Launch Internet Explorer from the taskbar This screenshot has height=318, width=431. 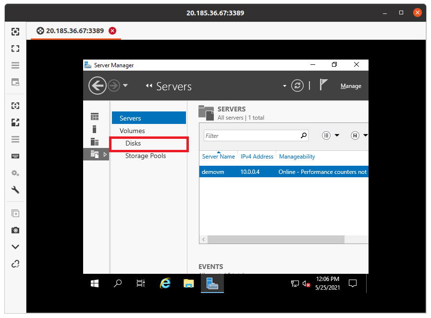(x=165, y=283)
